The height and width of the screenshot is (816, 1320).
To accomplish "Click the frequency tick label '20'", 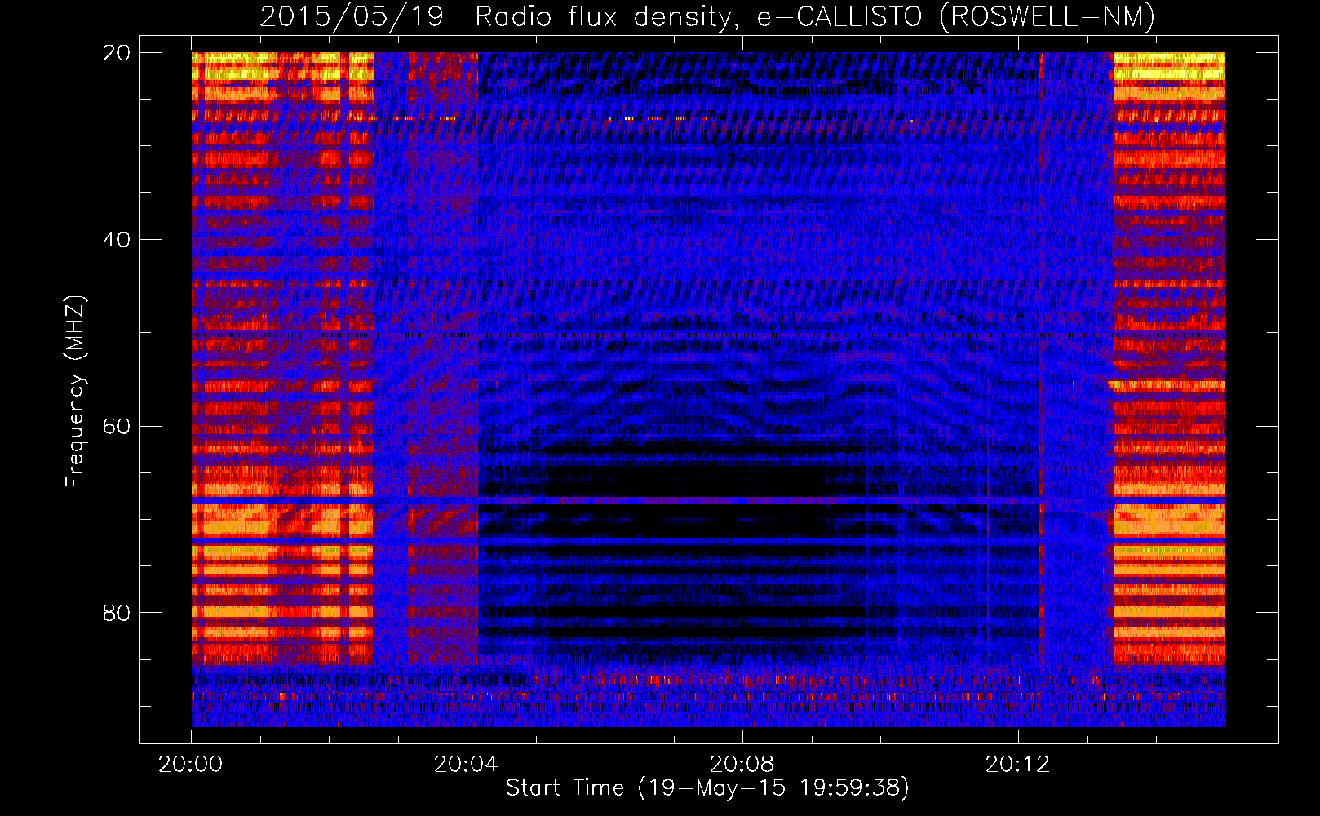I will [117, 53].
